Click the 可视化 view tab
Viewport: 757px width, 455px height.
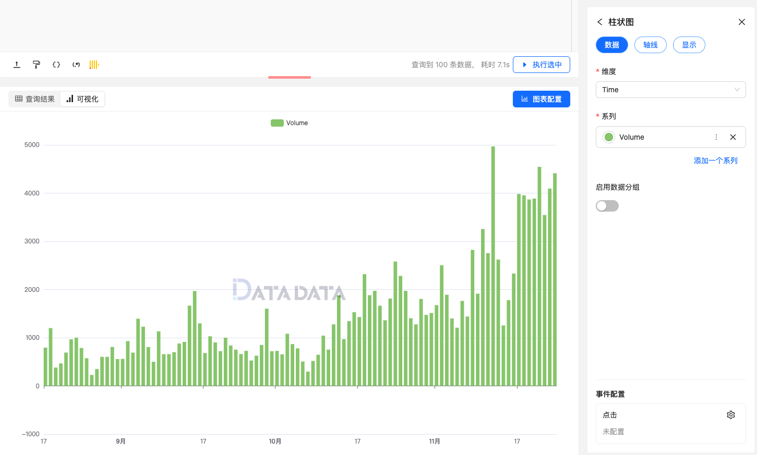(x=82, y=99)
